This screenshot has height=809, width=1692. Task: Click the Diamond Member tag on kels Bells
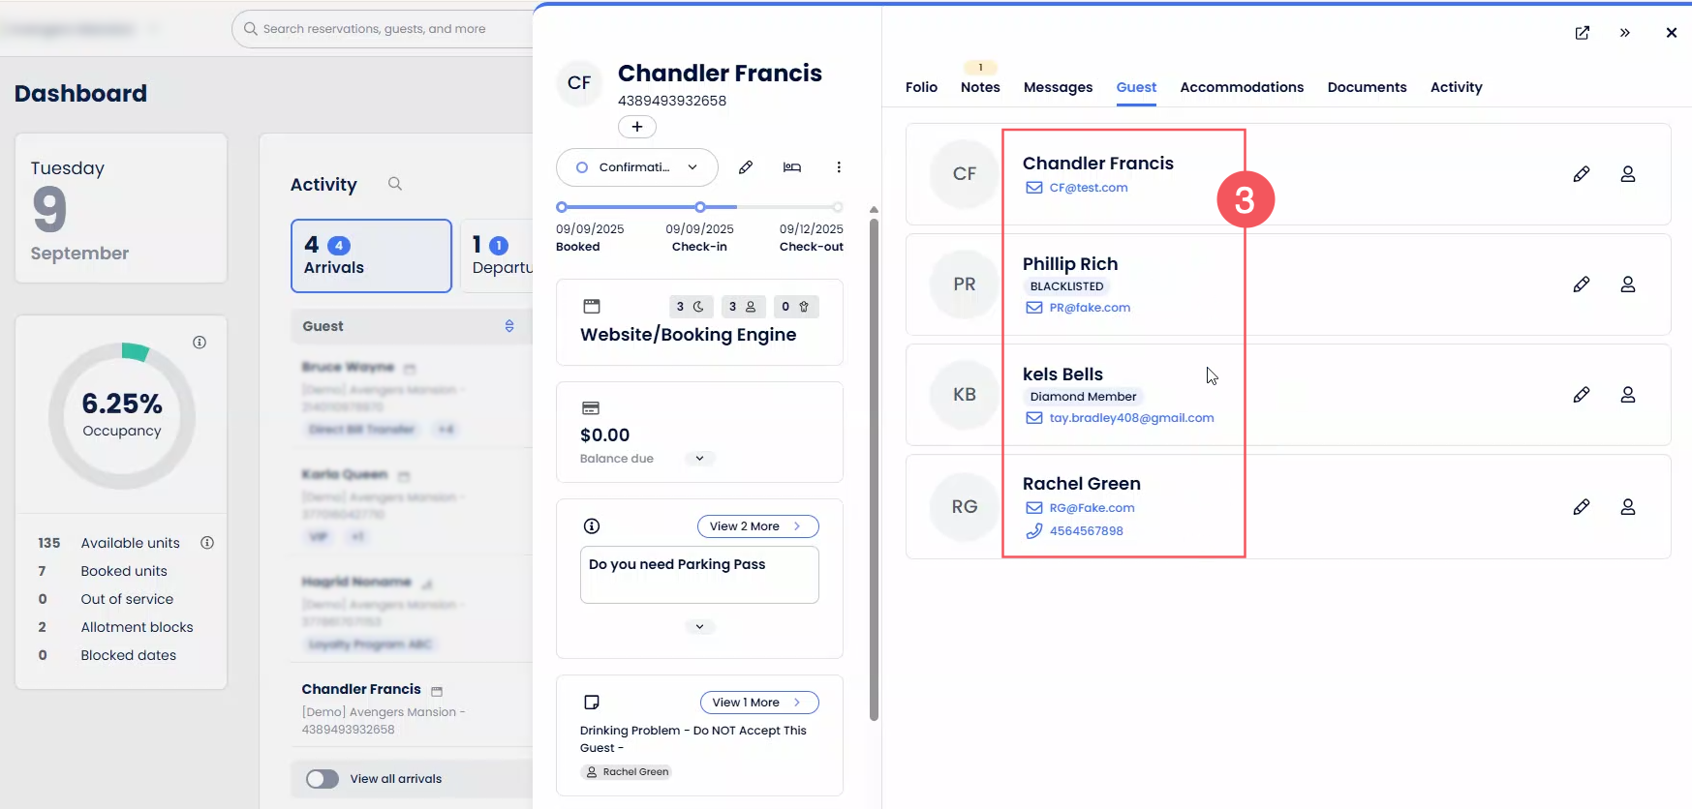(x=1083, y=397)
